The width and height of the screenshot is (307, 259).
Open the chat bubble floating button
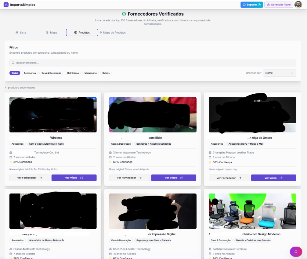[296, 252]
